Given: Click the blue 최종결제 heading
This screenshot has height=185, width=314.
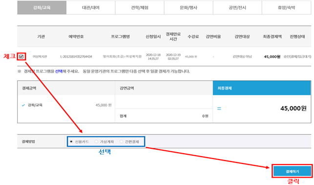Looking at the screenshot, I should point(225,88).
